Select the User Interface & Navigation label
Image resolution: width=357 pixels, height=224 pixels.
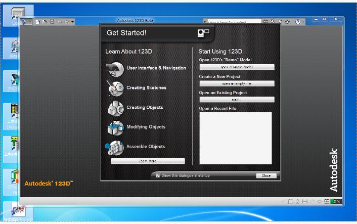(156, 68)
